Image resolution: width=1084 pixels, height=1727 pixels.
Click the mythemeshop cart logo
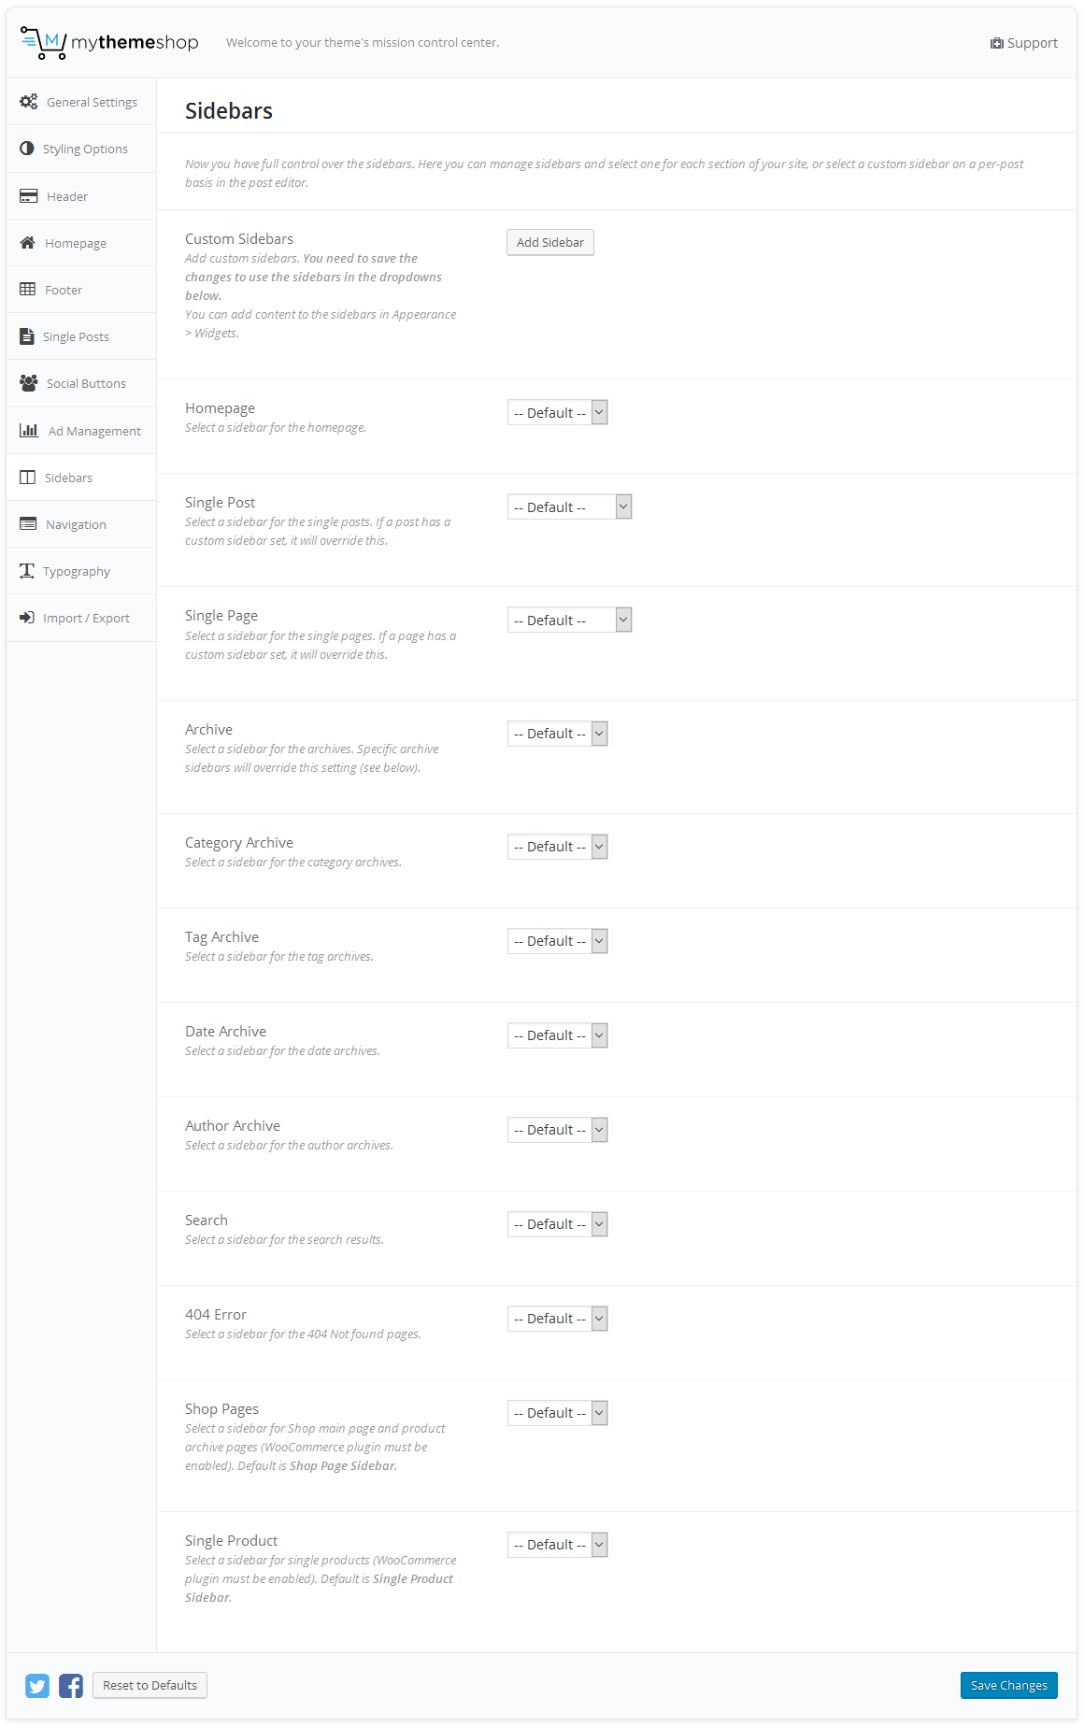point(44,43)
